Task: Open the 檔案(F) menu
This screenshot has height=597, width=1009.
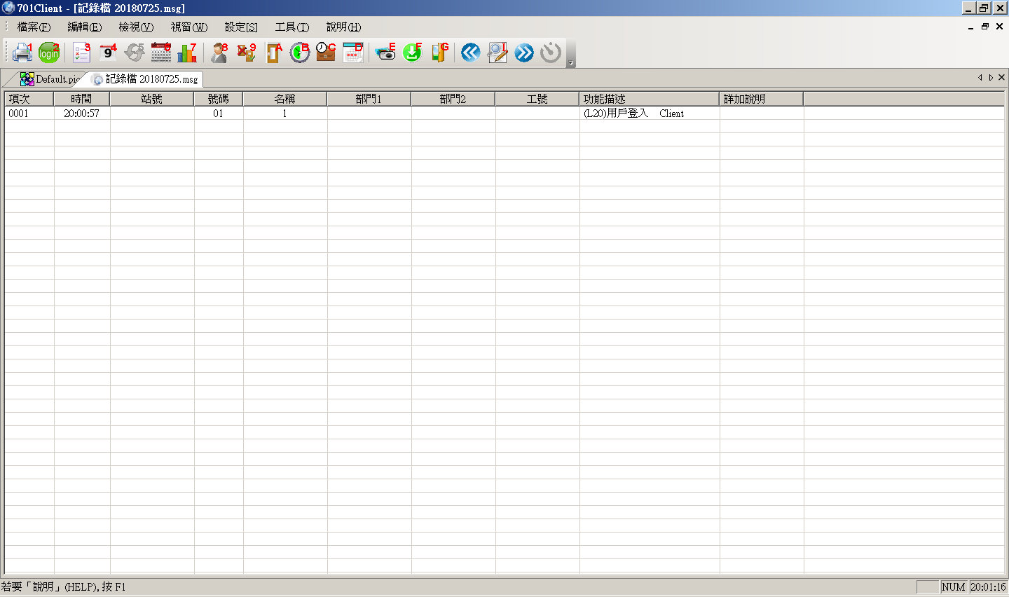Action: 34,27
